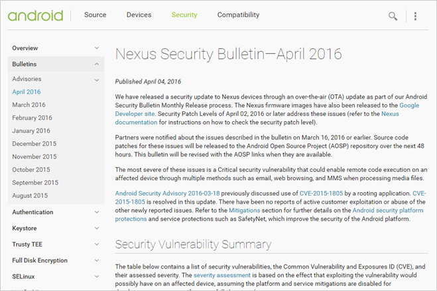
Task: Collapse the Bulletins section chevron
Action: click(x=97, y=64)
